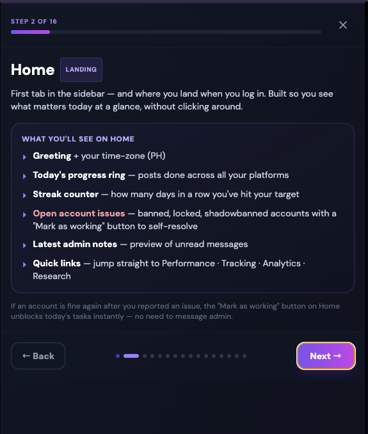Select the active second step pill indicator
The height and width of the screenshot is (434, 368).
coord(131,356)
